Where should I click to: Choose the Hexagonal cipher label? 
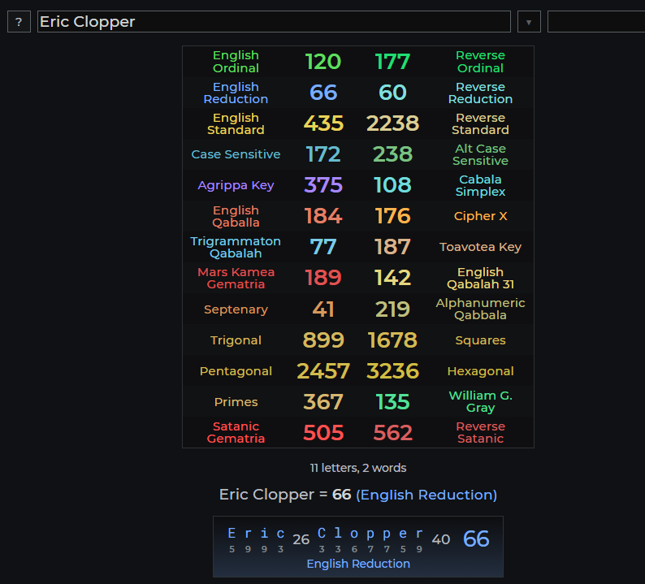click(x=480, y=371)
